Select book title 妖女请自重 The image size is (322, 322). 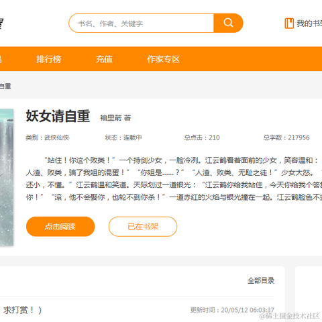pos(58,116)
